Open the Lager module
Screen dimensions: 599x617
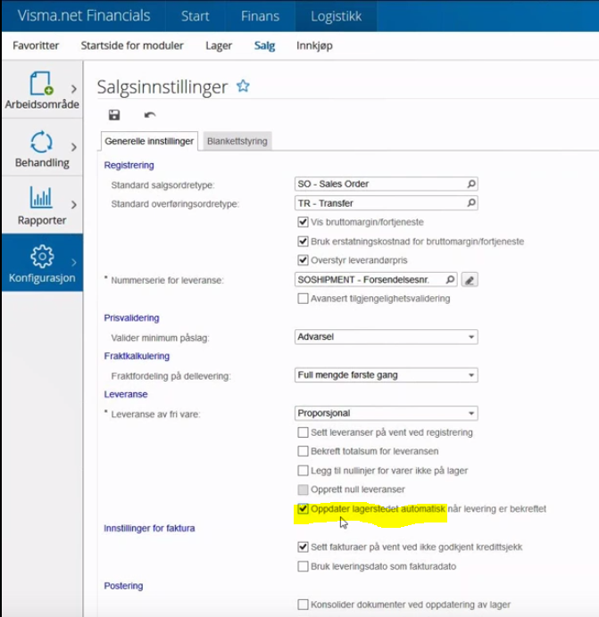pyautogui.click(x=219, y=45)
